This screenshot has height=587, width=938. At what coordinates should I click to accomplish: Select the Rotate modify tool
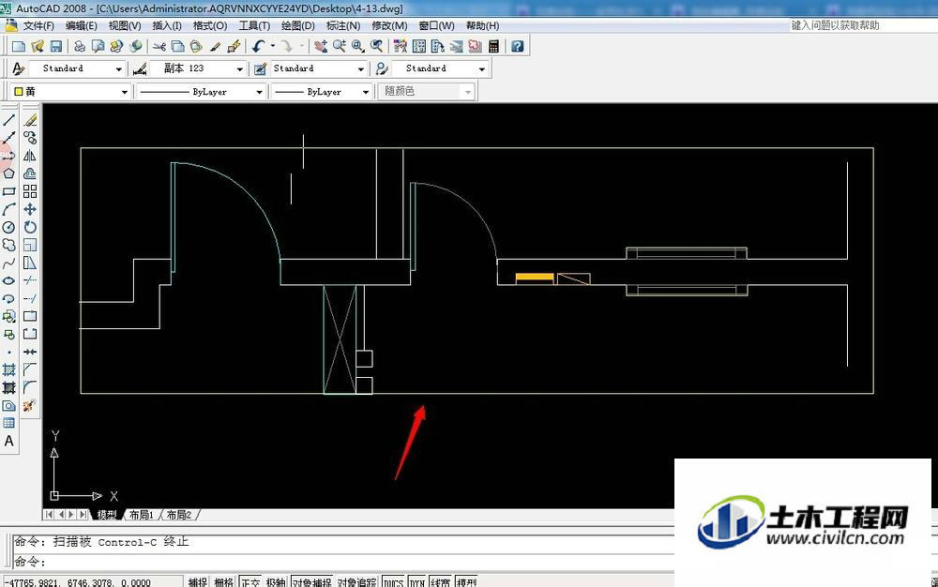pos(30,227)
